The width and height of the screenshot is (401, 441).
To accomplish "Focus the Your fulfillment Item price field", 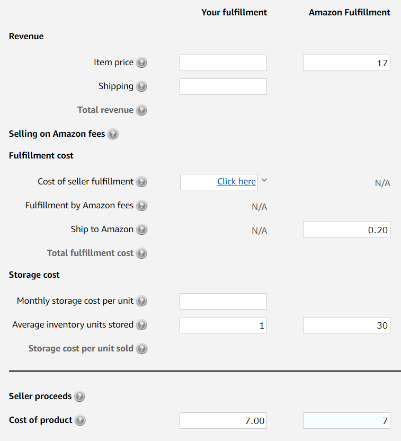I will point(223,63).
